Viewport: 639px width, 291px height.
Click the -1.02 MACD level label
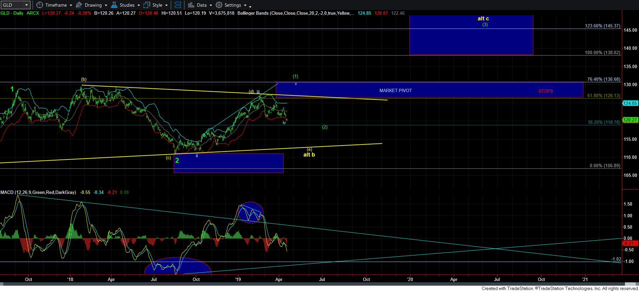[x=616, y=259]
